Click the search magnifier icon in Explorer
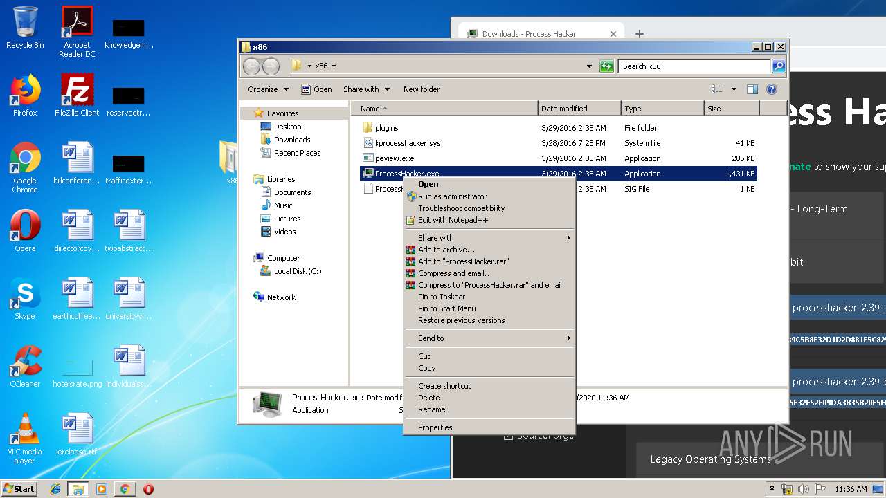Image resolution: width=886 pixels, height=498 pixels. (779, 66)
